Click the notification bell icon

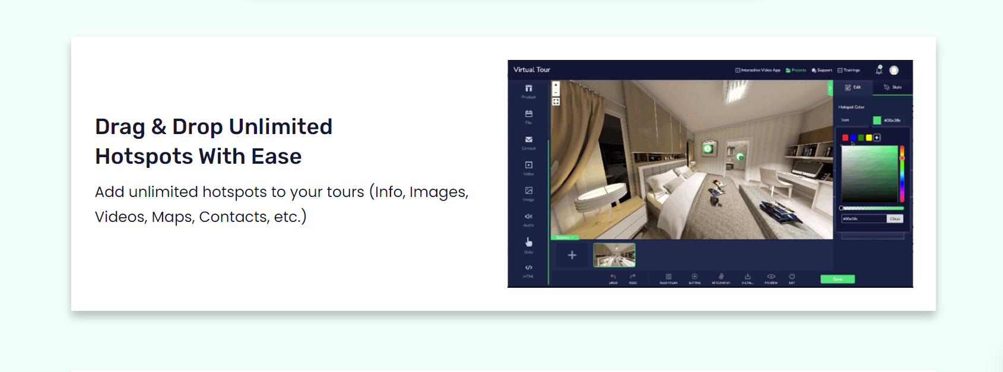[x=879, y=70]
